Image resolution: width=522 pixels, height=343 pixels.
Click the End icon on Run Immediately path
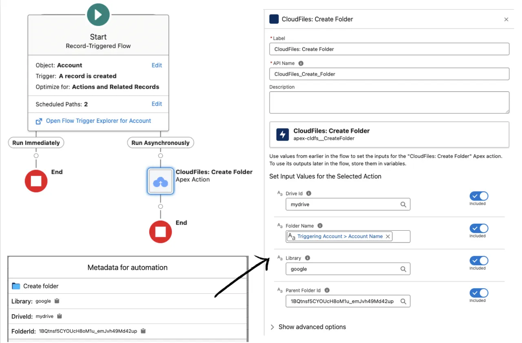tap(36, 181)
